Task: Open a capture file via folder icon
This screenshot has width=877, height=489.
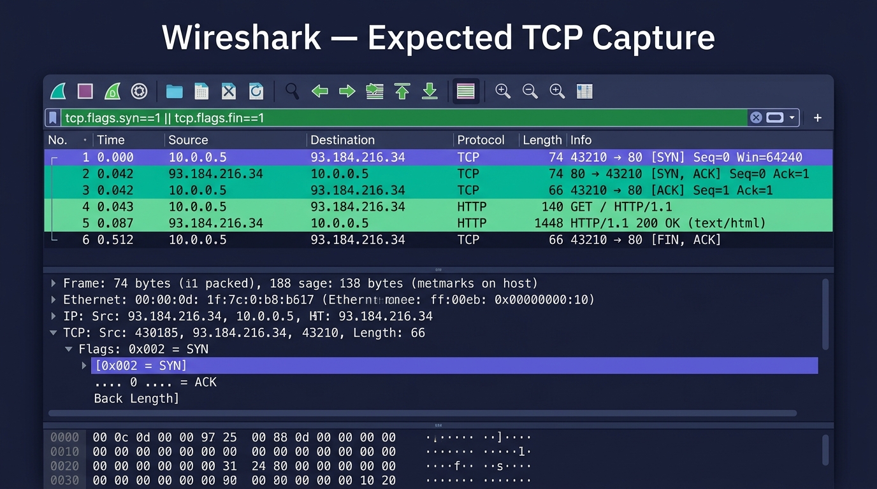Action: coord(174,92)
